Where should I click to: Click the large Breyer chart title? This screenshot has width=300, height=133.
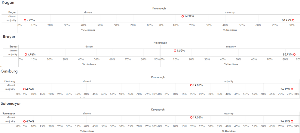pos(9,37)
